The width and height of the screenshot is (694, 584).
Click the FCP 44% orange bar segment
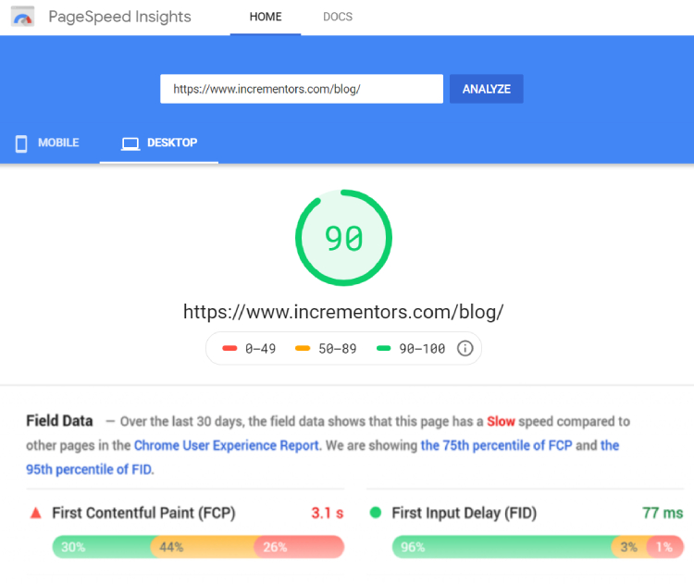tap(203, 547)
